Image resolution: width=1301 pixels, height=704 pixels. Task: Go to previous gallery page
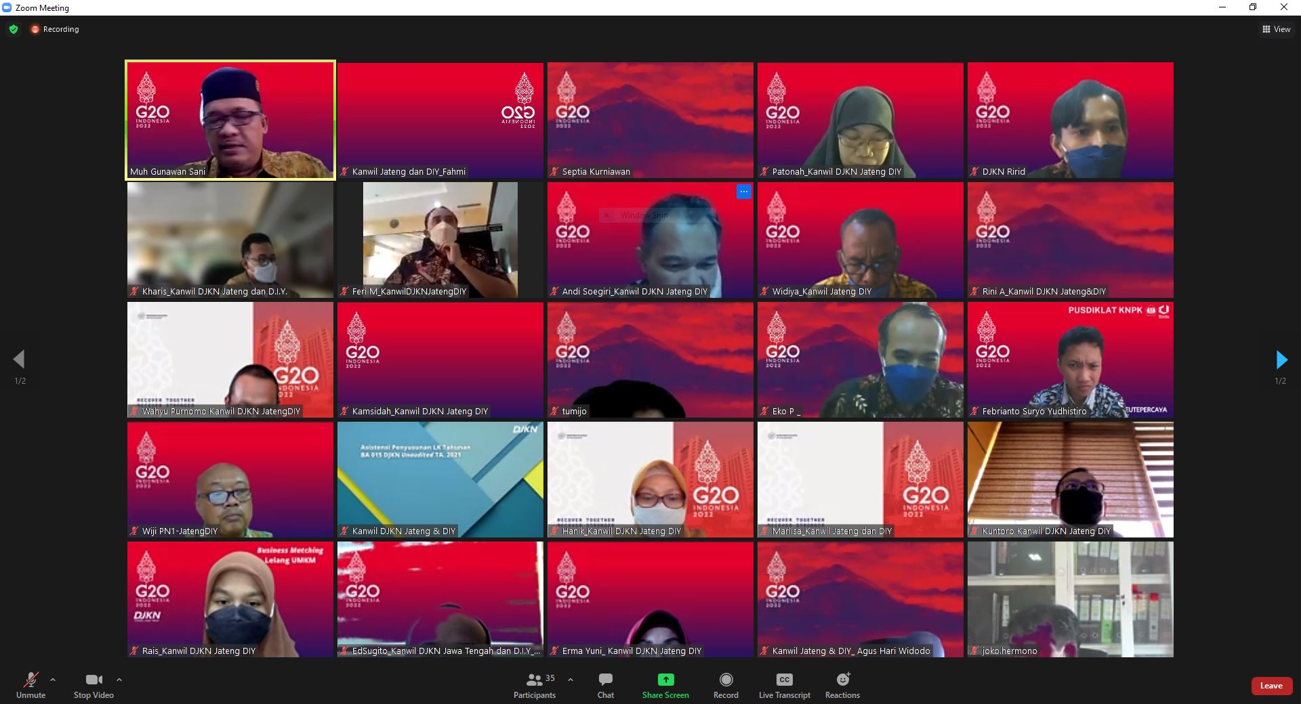19,359
